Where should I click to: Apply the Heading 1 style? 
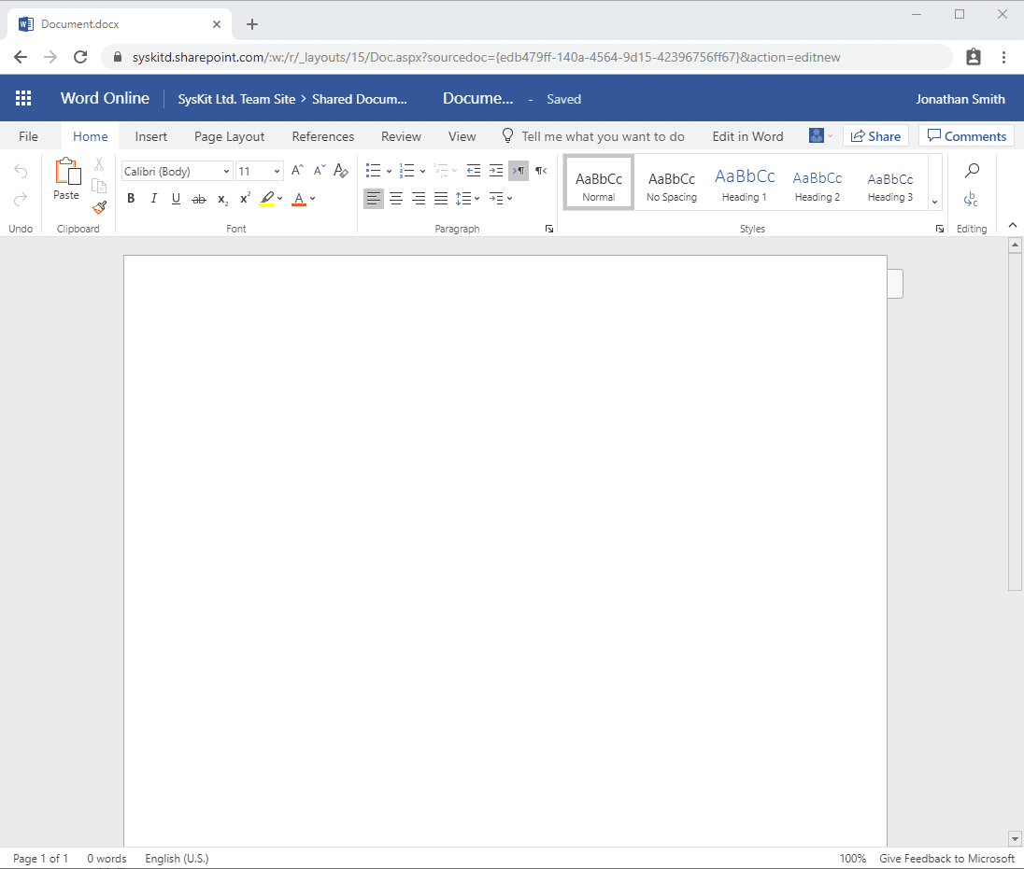745,183
